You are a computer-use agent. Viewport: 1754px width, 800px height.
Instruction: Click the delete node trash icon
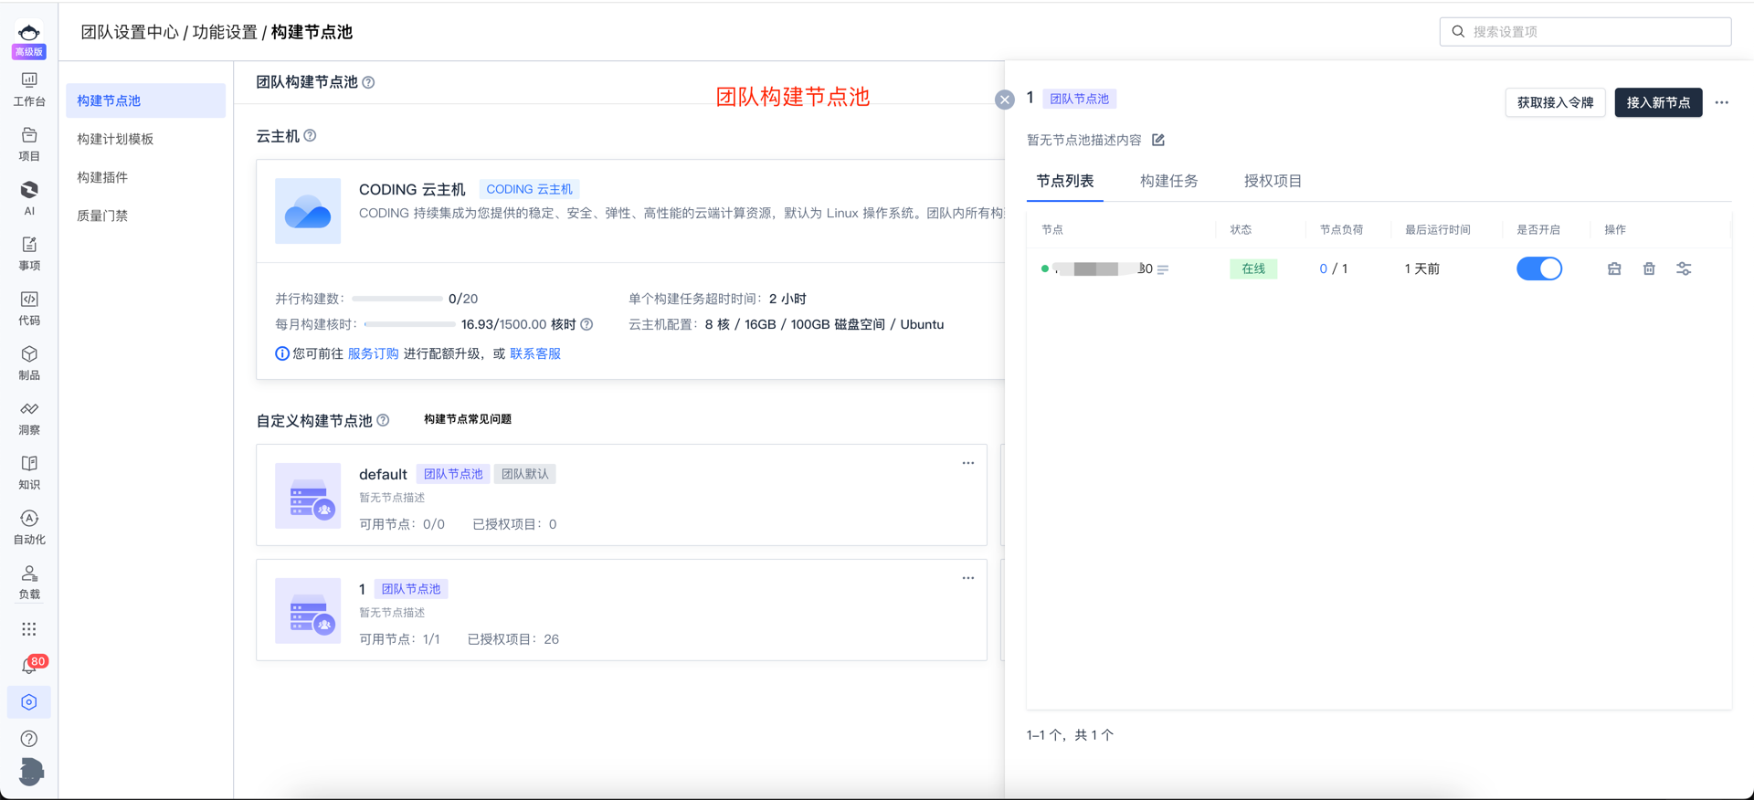click(x=1649, y=268)
